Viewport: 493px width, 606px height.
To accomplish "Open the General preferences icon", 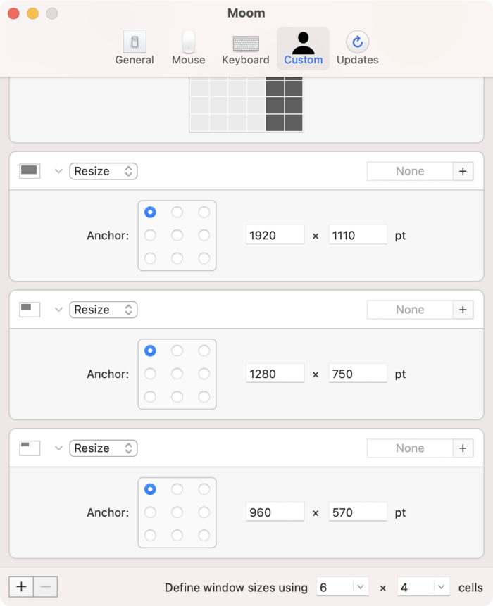I will (134, 48).
